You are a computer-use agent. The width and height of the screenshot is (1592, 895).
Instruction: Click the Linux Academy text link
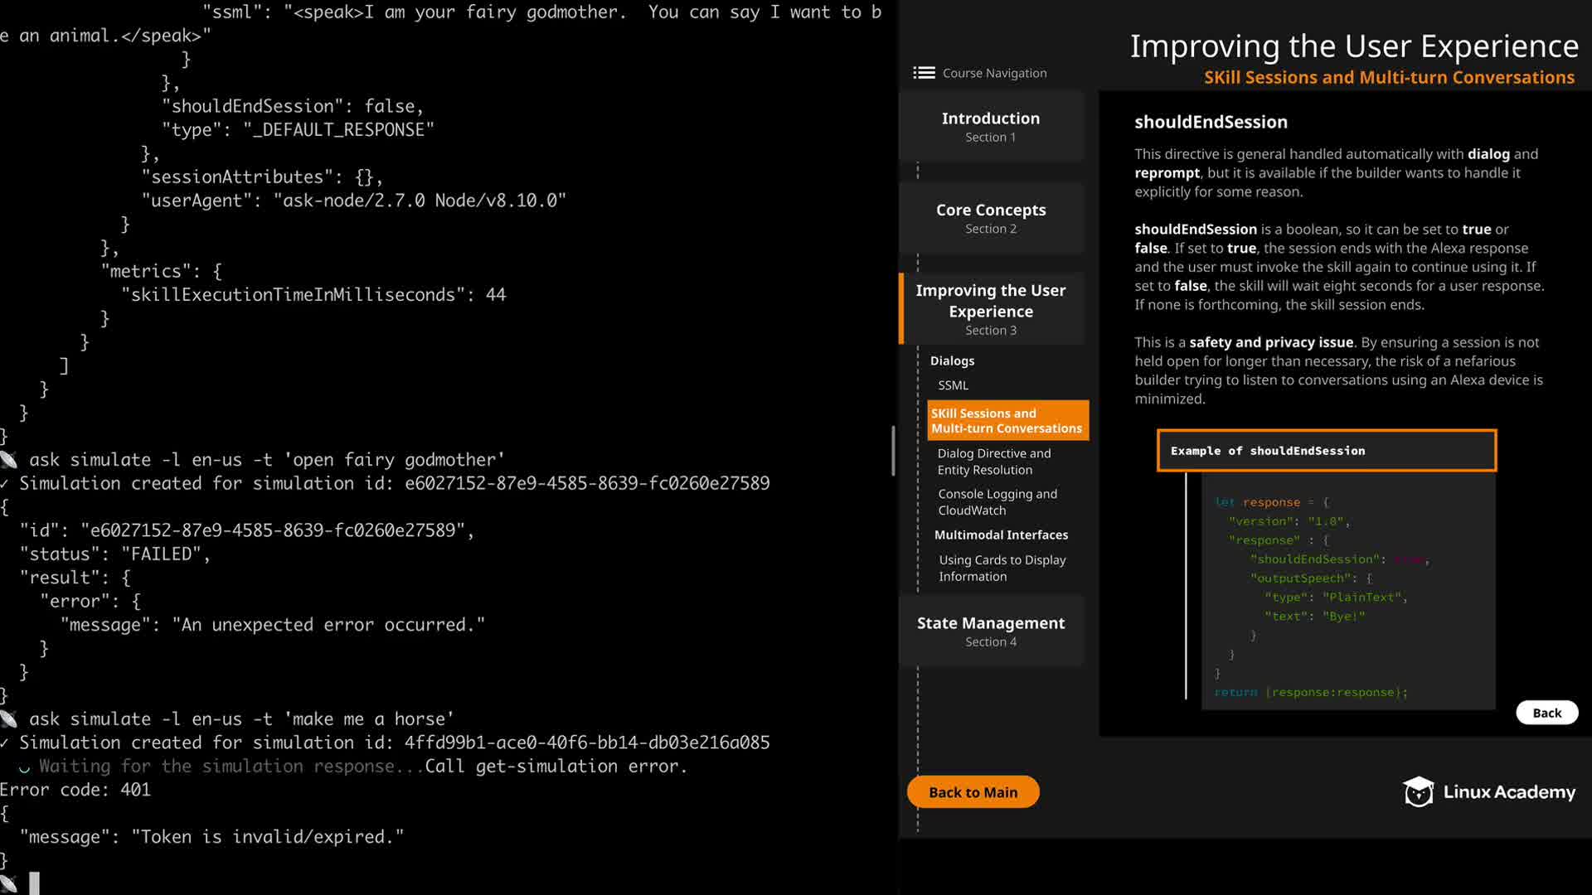1509,792
